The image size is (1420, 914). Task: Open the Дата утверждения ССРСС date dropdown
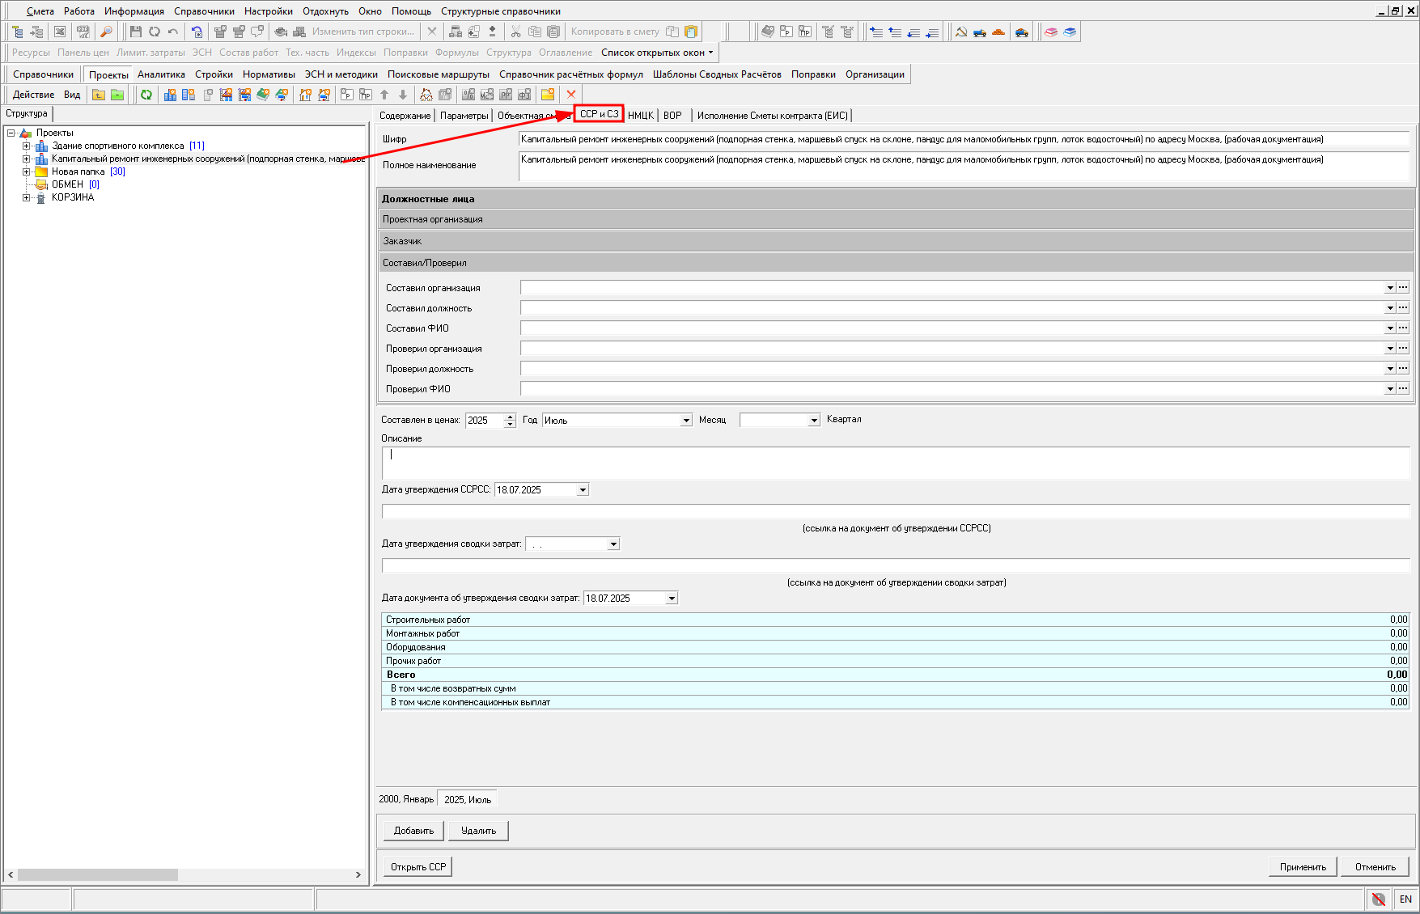tap(583, 490)
